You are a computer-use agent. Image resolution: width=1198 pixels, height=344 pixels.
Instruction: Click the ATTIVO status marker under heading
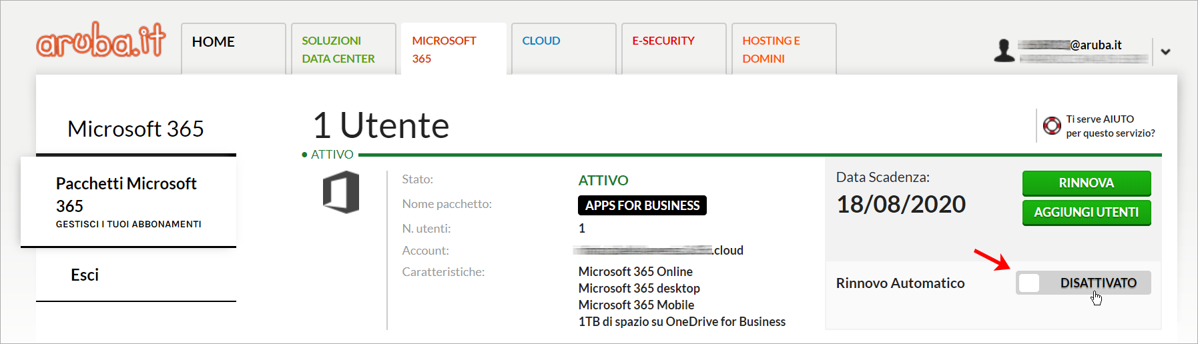click(328, 155)
